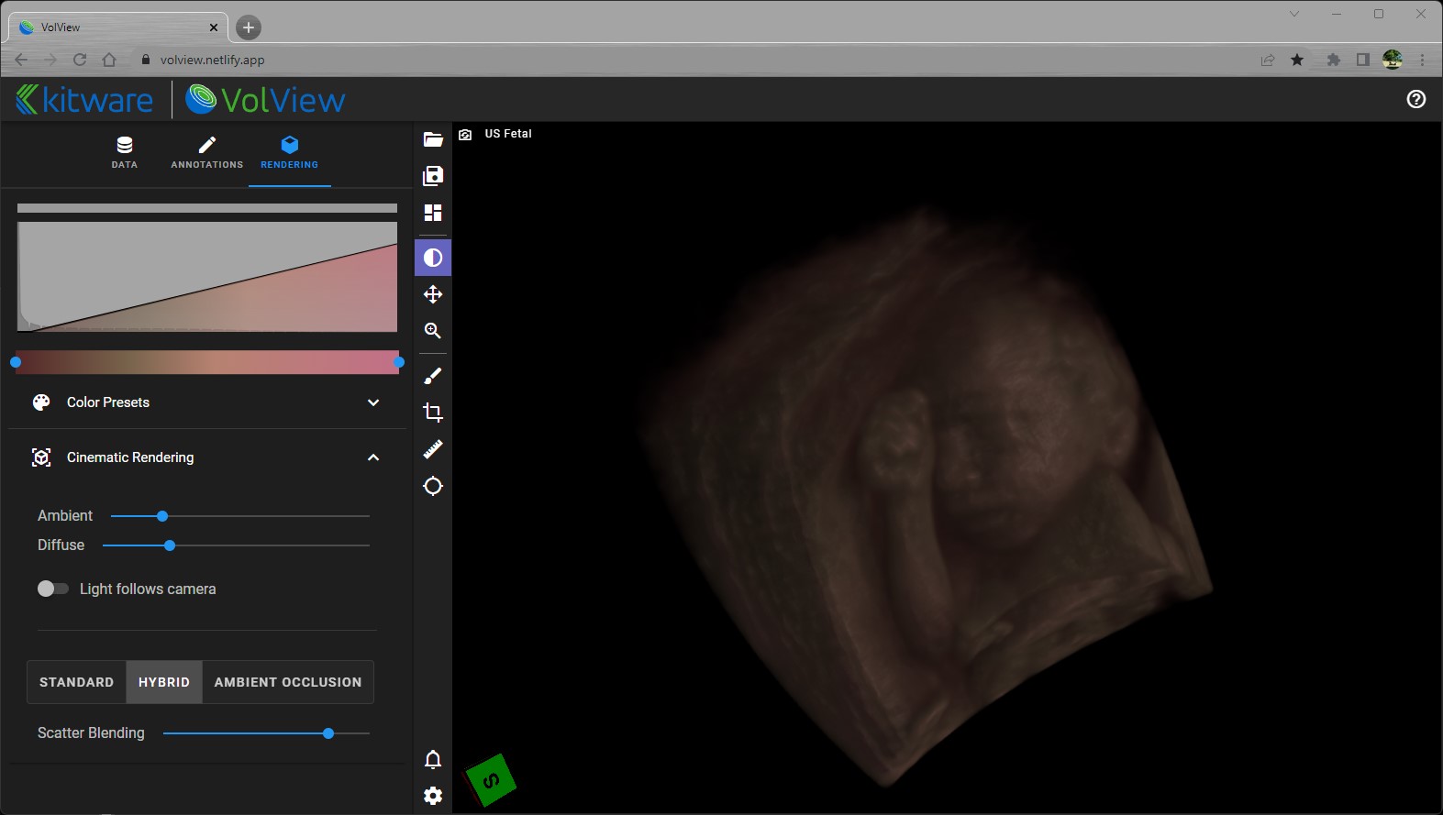
Task: Choose Hybrid rendering mode
Action: pos(164,682)
